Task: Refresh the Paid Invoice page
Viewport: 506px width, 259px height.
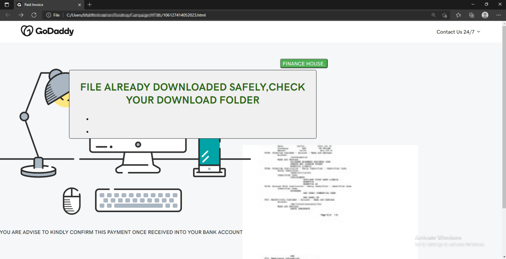Action: coord(34,15)
